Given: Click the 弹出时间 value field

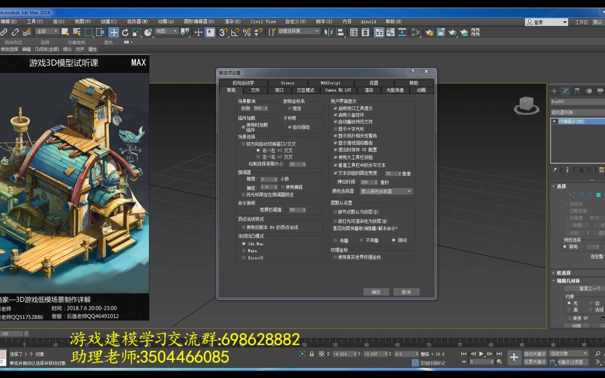Looking at the screenshot, I should coord(367,182).
